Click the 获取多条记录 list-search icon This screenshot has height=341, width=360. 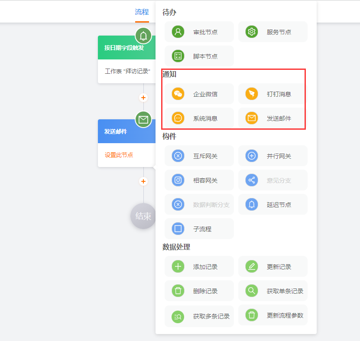(178, 317)
